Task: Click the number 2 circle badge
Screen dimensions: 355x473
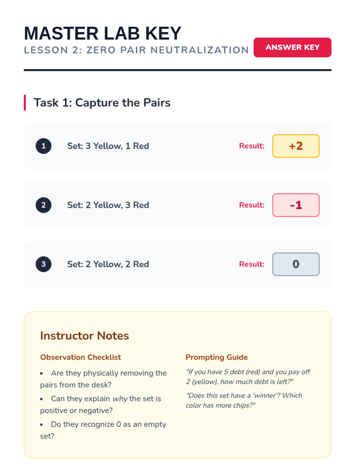Action: pyautogui.click(x=43, y=205)
